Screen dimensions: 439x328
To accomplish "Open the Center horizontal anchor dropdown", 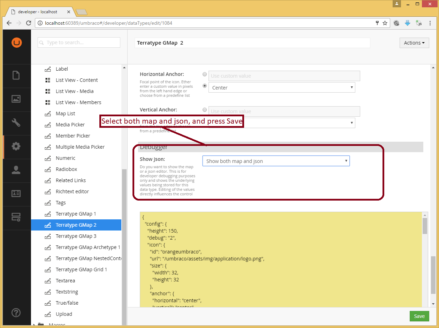I will point(282,87).
